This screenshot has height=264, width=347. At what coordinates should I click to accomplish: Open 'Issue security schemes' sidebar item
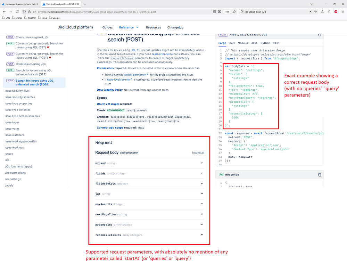click(x=20, y=97)
